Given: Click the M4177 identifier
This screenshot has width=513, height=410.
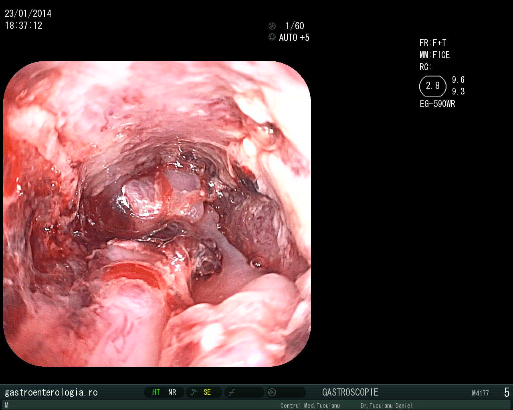Looking at the screenshot, I should coord(481,393).
